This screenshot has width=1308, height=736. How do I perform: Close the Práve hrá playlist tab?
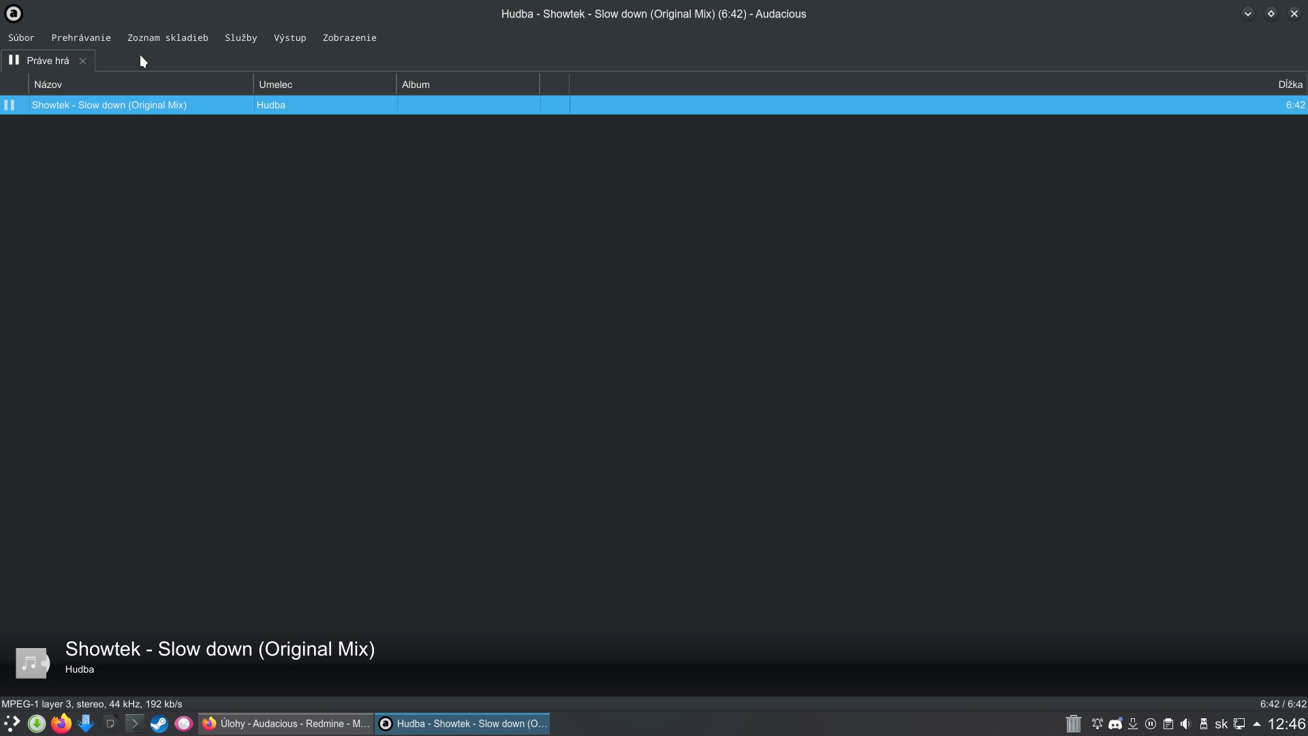[82, 61]
